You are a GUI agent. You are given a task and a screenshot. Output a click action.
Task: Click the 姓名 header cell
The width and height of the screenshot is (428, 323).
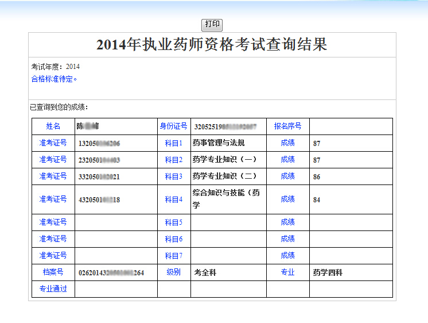coord(53,126)
